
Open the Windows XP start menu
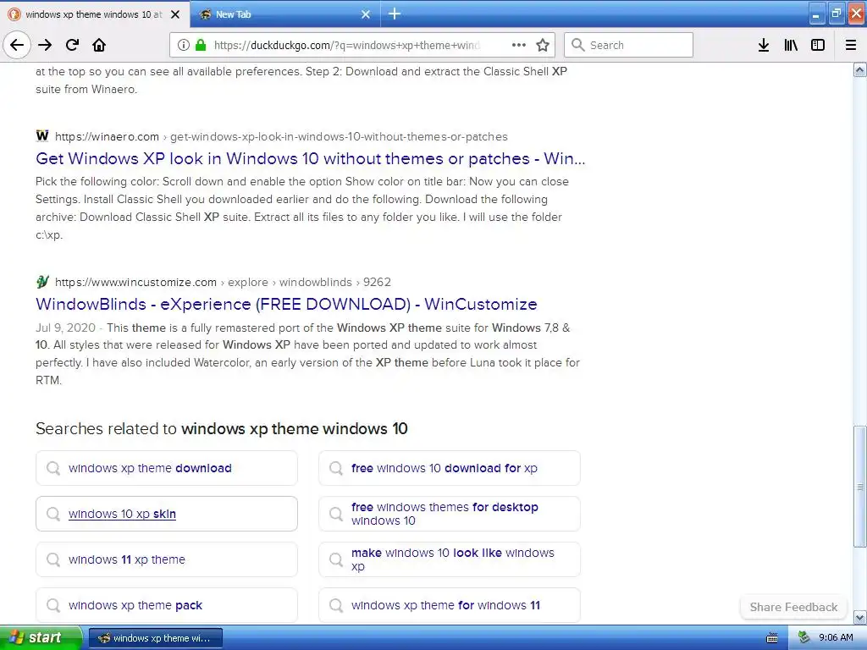coord(41,638)
